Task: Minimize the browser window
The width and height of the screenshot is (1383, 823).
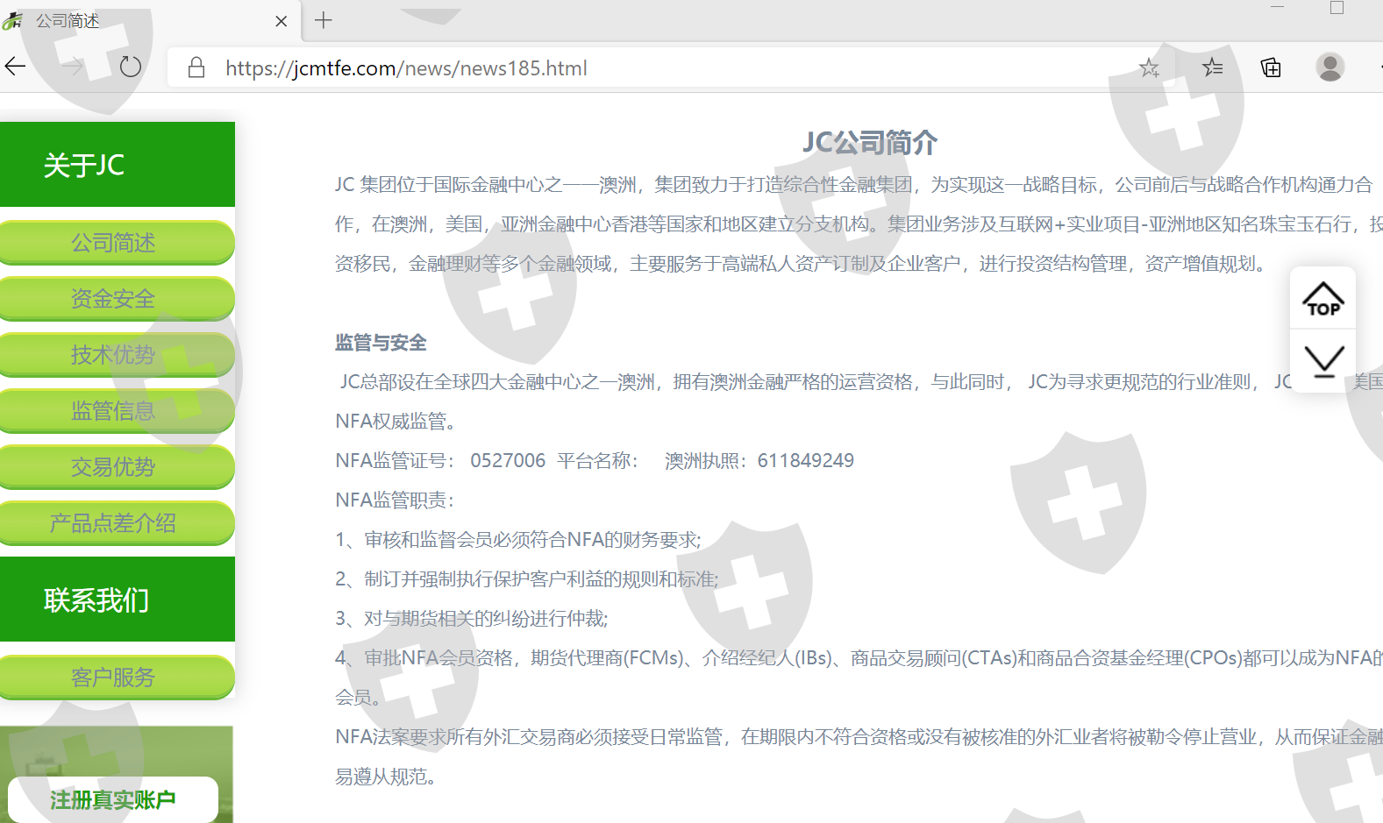Action: click(x=1278, y=7)
